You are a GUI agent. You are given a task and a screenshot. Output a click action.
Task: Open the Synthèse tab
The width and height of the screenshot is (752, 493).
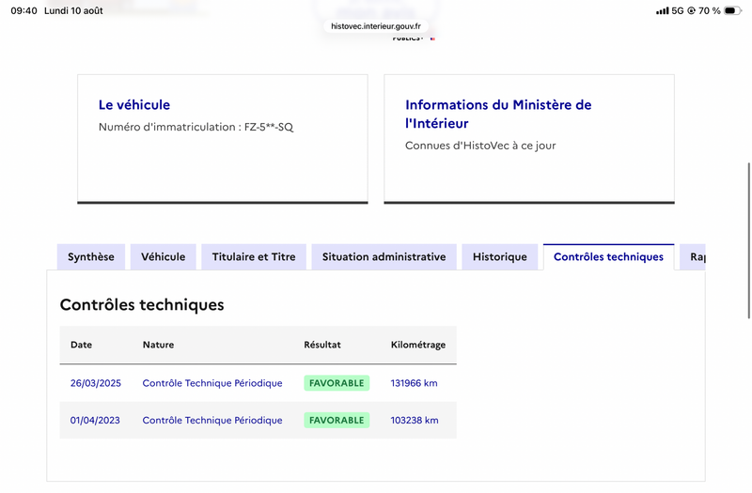click(90, 256)
